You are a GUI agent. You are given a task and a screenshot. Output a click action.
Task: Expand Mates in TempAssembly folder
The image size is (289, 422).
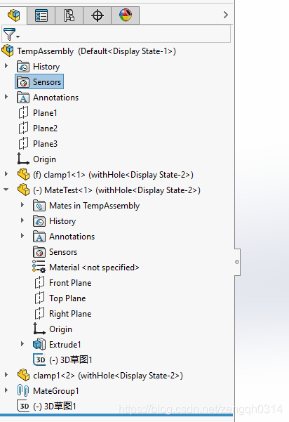point(22,205)
